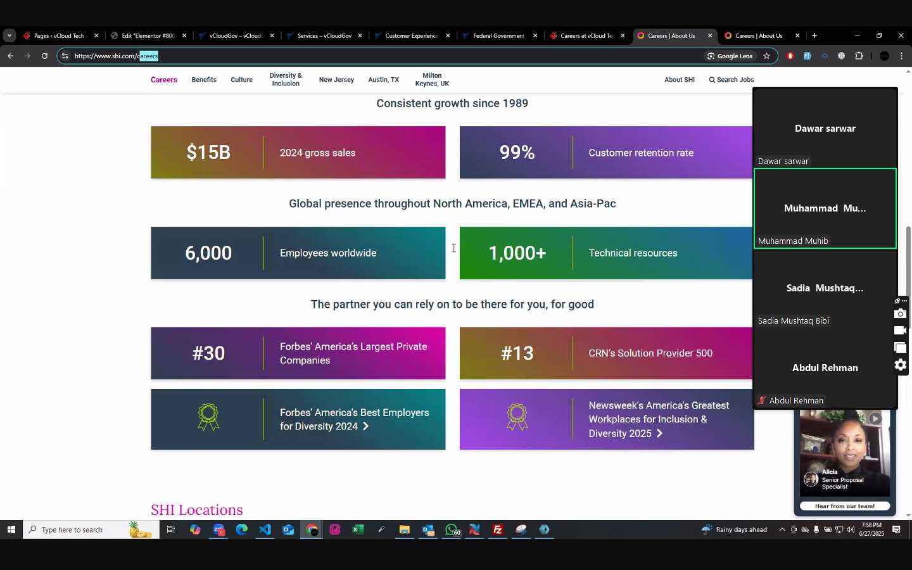The width and height of the screenshot is (912, 570).
Task: Open the Diversity & Inclusion nav item
Action: tap(286, 80)
